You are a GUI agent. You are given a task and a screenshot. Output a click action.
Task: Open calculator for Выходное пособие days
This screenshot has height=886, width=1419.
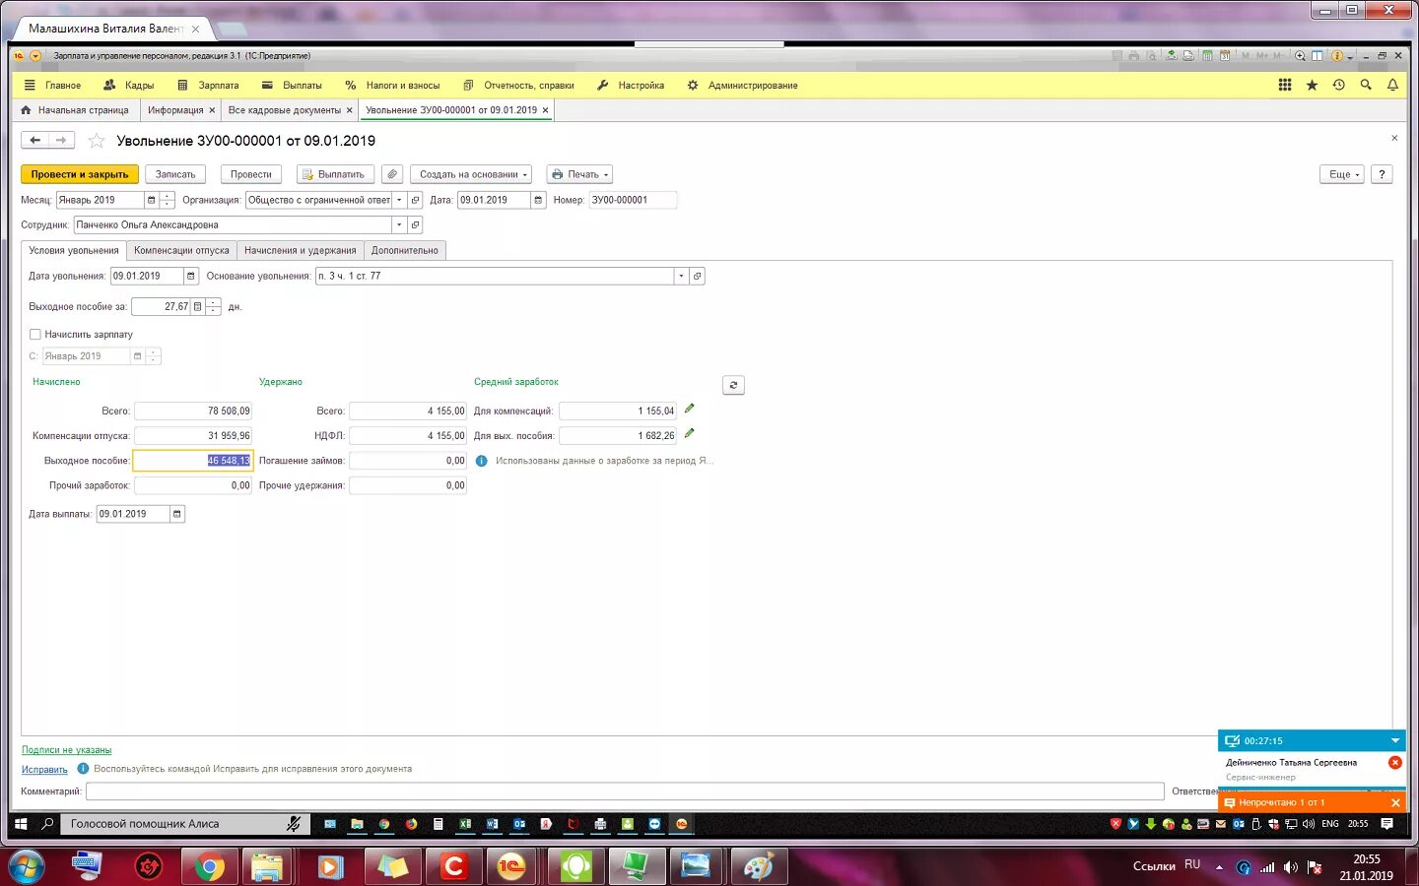point(197,307)
